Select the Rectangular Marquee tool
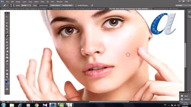 pos(7,20)
